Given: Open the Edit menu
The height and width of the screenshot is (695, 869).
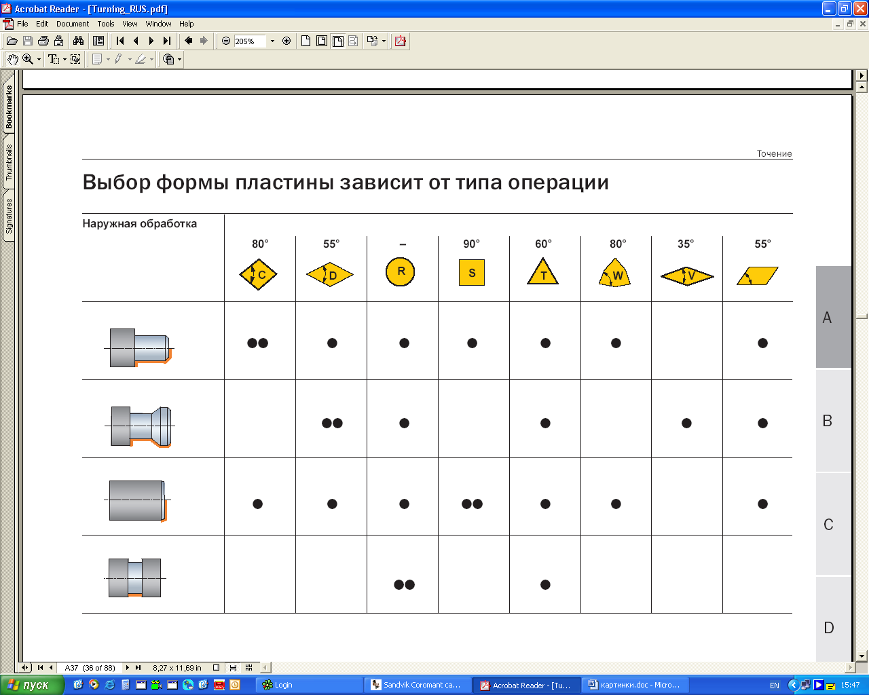Looking at the screenshot, I should [x=42, y=24].
